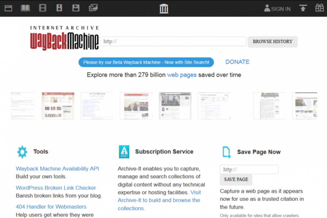Click the Save Page Now document icon

pos(227,152)
